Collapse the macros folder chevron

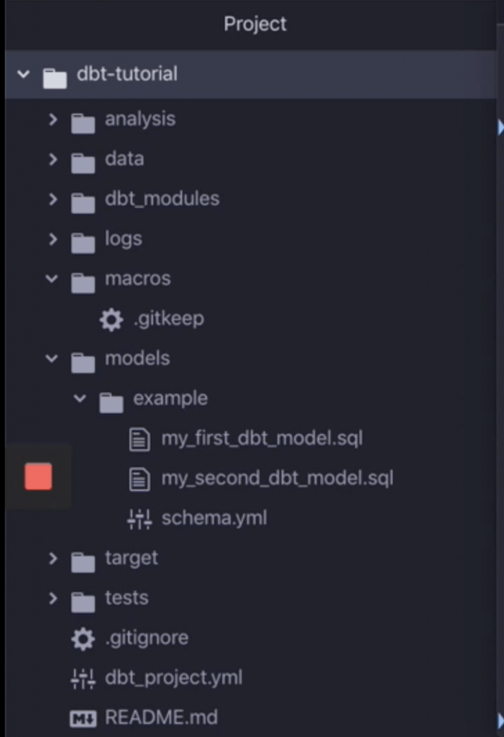point(52,279)
